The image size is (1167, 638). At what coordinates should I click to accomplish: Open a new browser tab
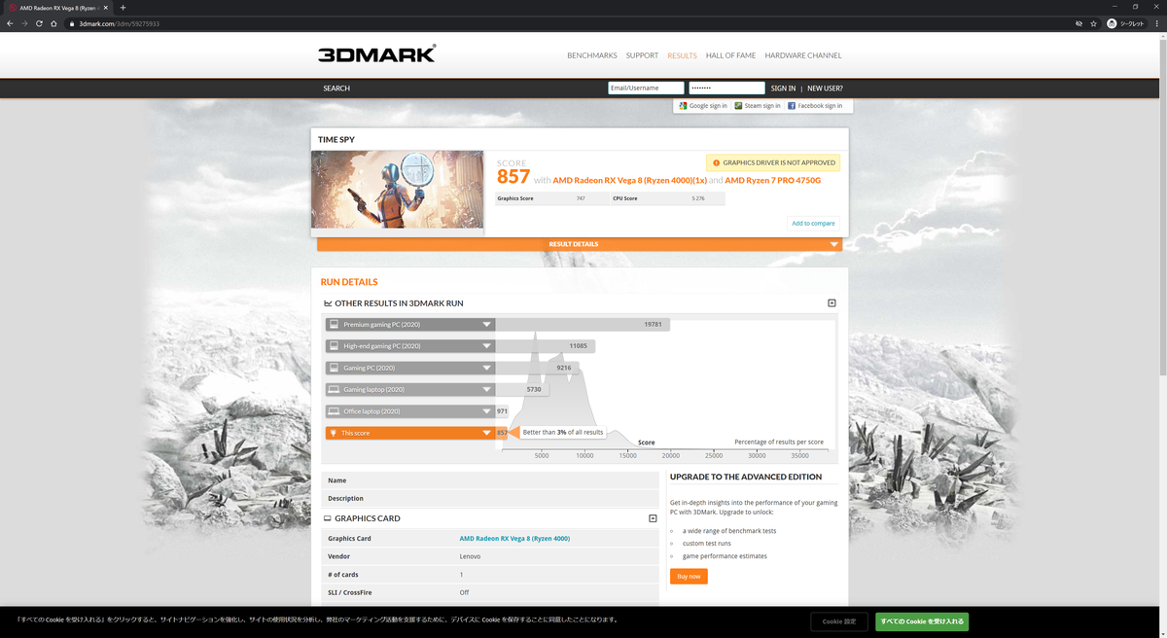123,8
